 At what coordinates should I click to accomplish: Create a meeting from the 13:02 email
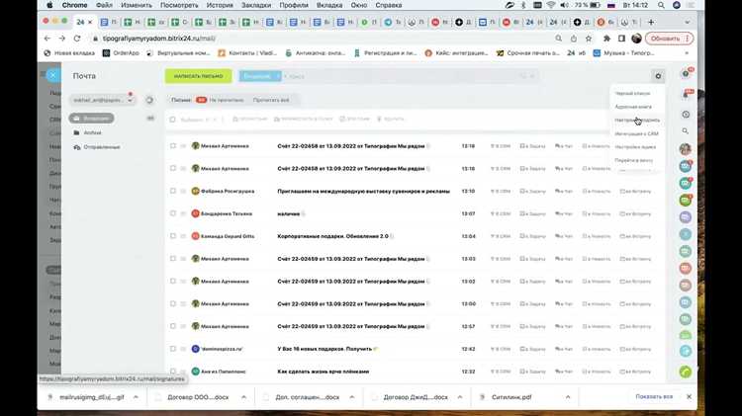(x=635, y=282)
